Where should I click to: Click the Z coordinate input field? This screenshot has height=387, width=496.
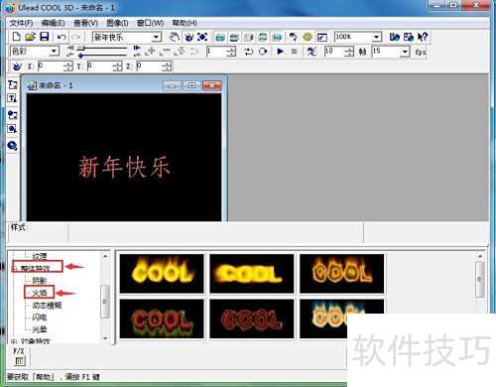point(149,66)
